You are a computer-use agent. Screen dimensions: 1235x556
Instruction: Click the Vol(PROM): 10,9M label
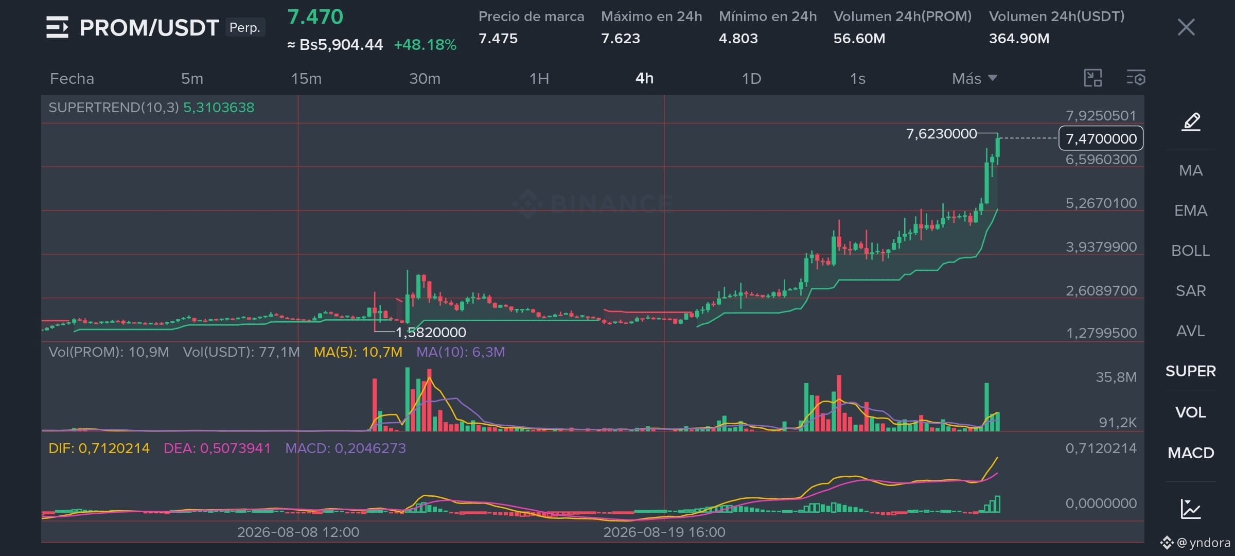coord(109,352)
